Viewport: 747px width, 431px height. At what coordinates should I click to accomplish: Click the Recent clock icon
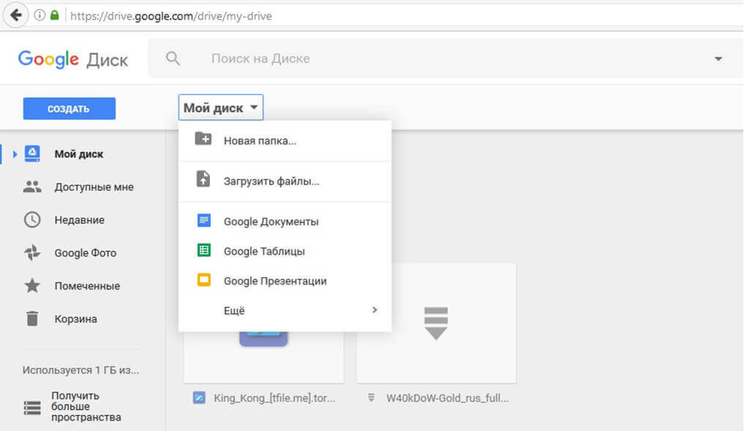(x=32, y=220)
